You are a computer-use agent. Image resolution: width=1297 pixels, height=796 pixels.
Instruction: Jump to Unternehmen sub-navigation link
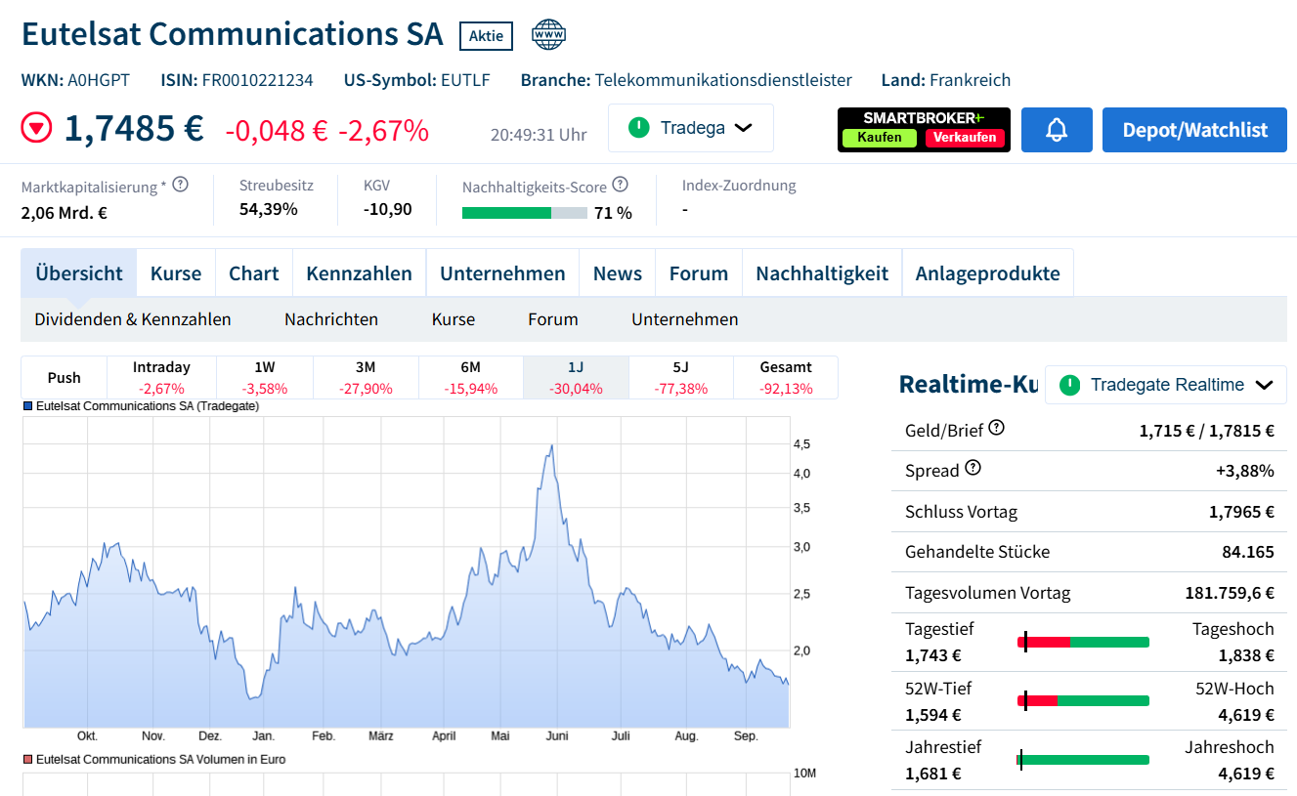click(x=685, y=319)
